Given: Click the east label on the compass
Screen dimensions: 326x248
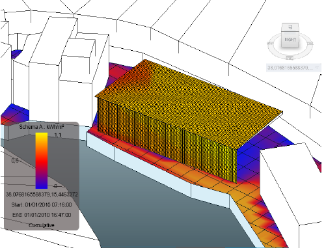Looking at the screenshot, I should [310, 44].
